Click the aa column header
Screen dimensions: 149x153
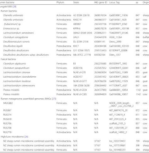(137, 3)
